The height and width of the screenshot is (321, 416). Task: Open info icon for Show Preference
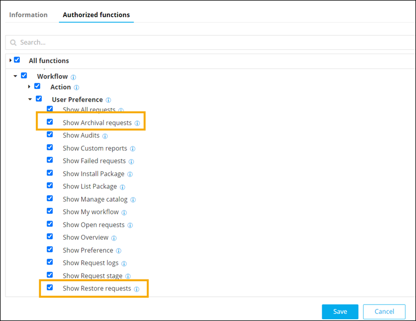(x=119, y=251)
